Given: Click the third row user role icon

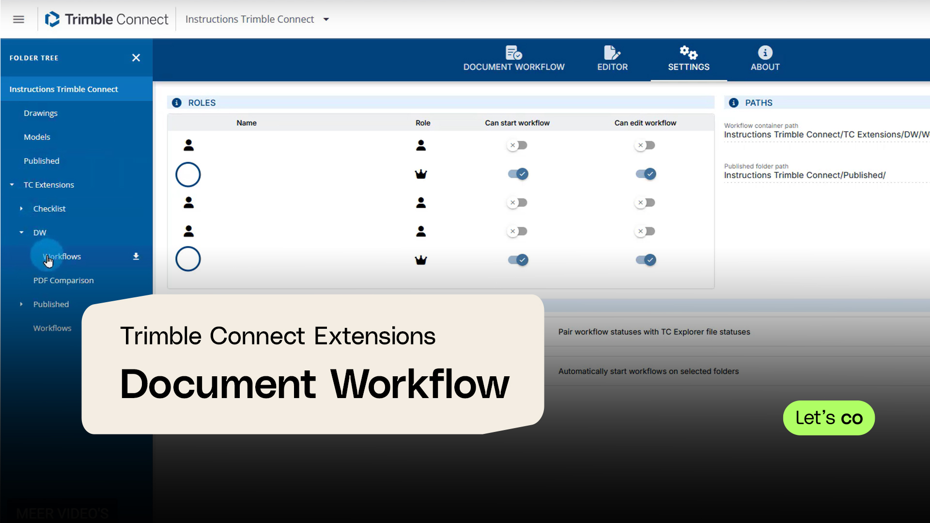Looking at the screenshot, I should click(x=421, y=202).
